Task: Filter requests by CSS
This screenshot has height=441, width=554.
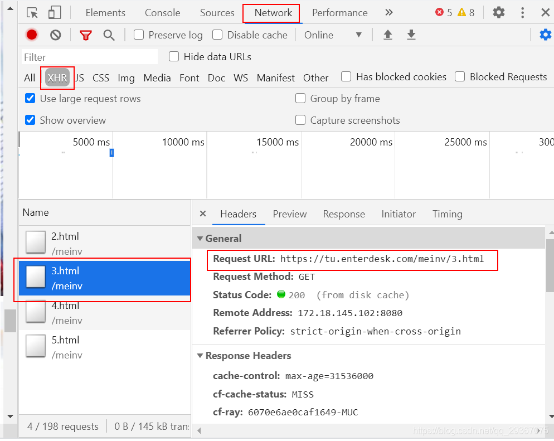Action: pos(101,77)
